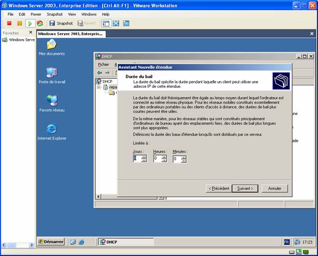Viewport: 318px width, 256px height.
Task: Open the Snapshot menu
Action: [x=55, y=14]
